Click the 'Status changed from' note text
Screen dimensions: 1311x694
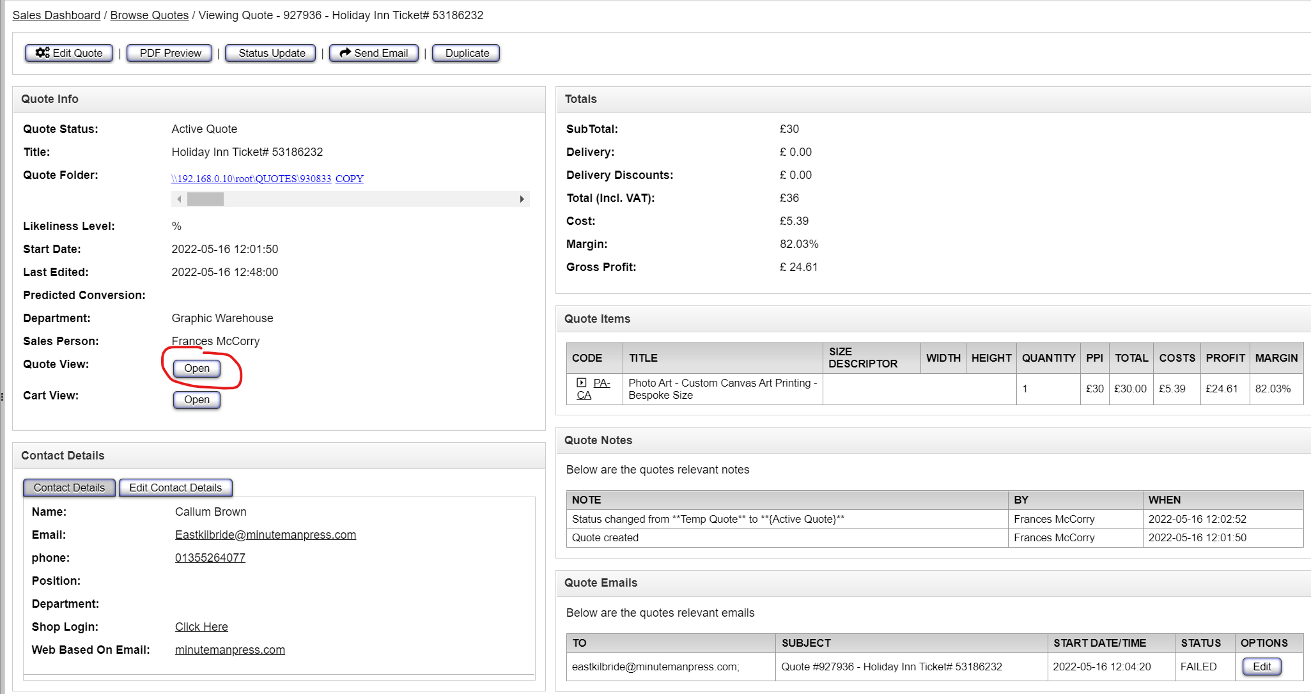click(708, 520)
